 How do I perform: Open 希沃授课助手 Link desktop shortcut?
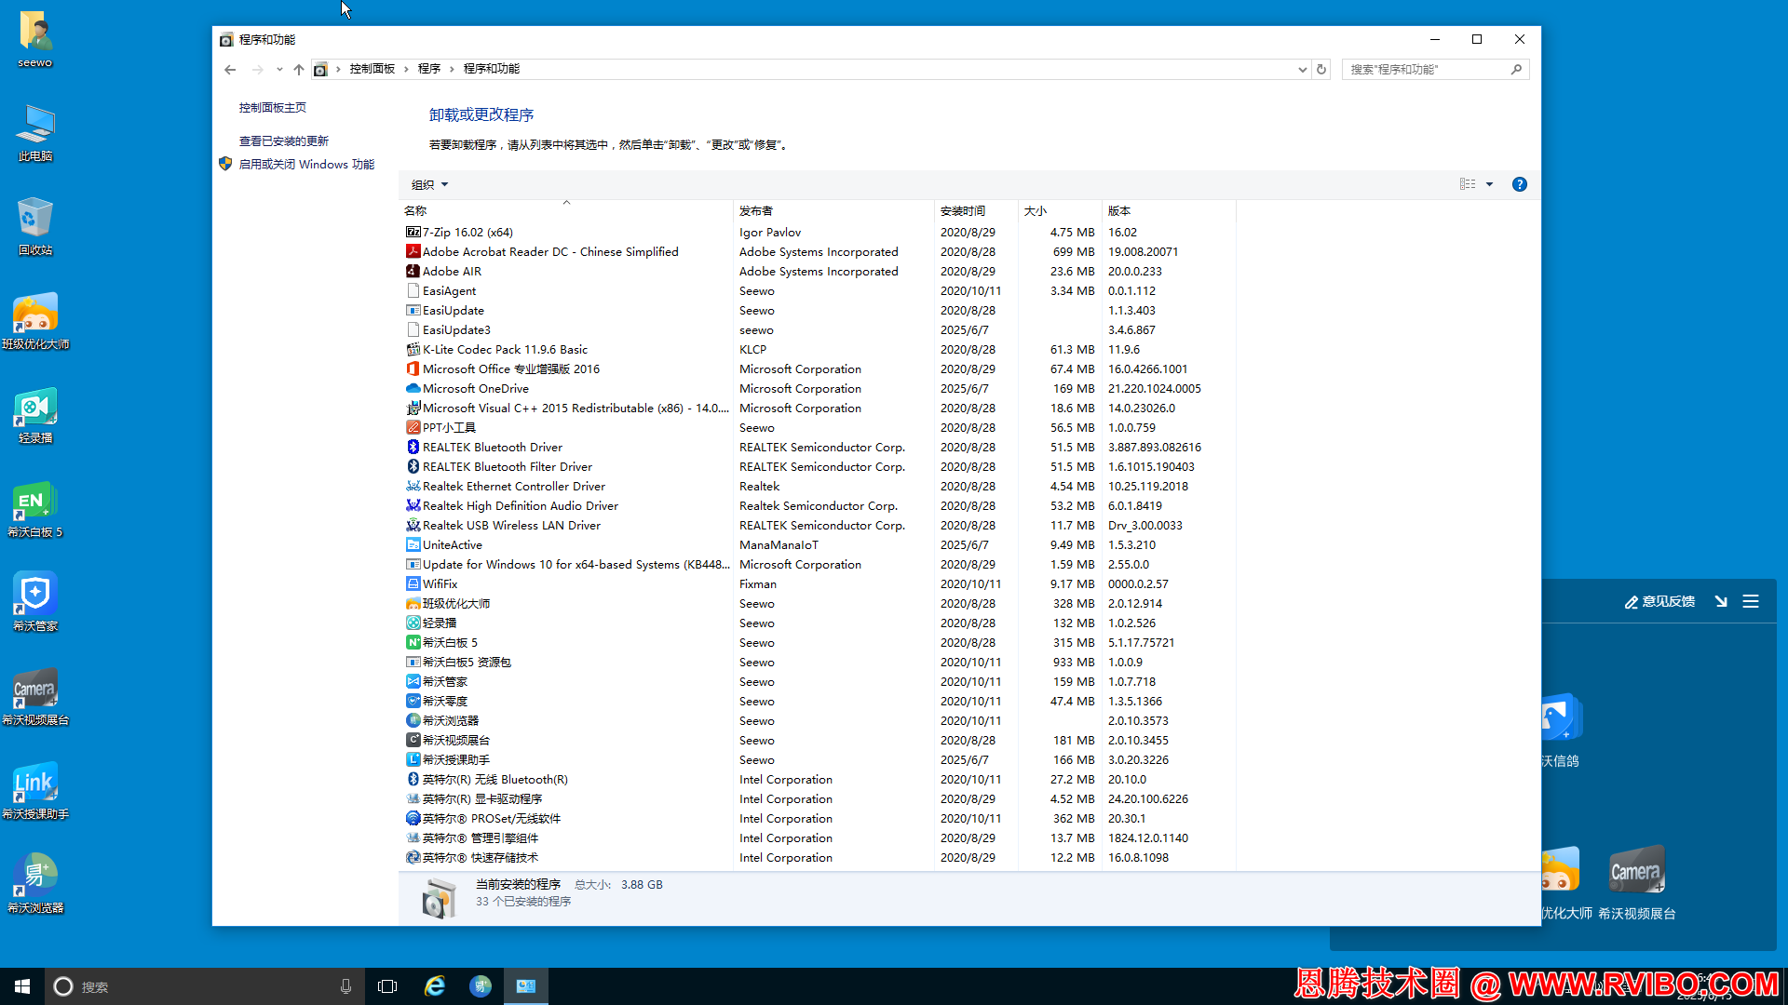point(35,791)
